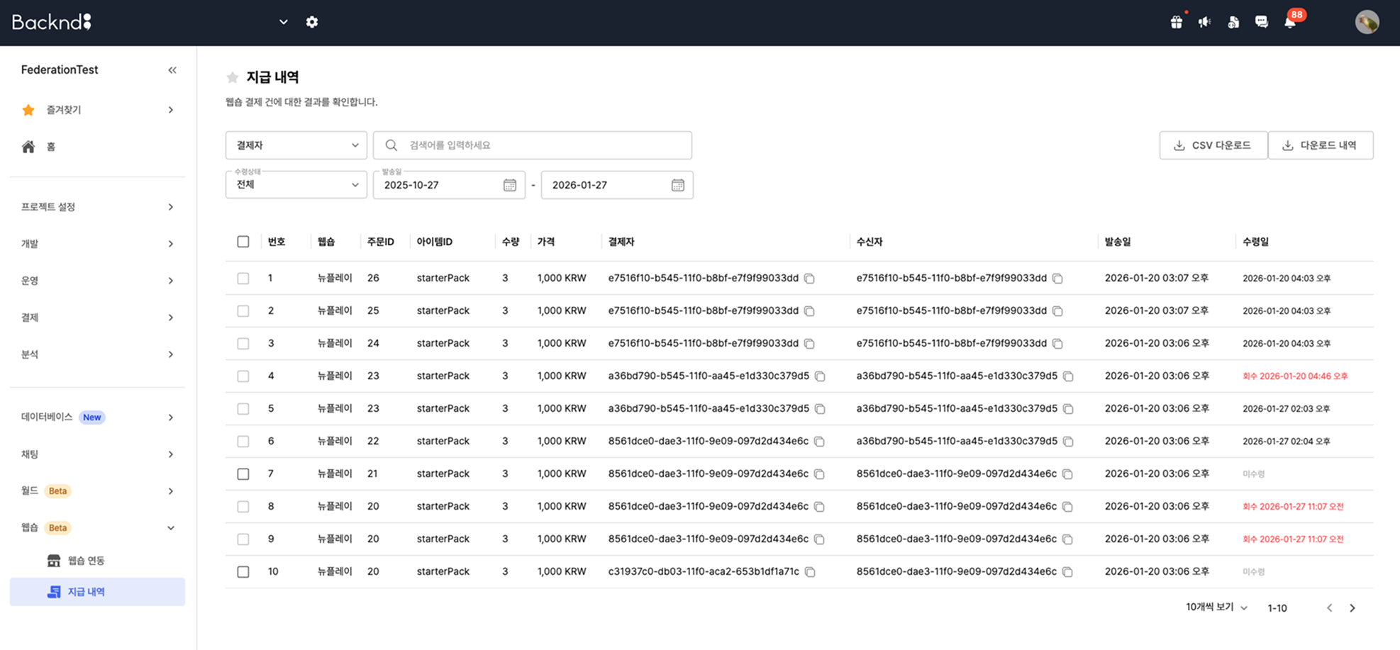Favorite this page with the star icon
Screen dimensions: 1400x650
pos(232,77)
